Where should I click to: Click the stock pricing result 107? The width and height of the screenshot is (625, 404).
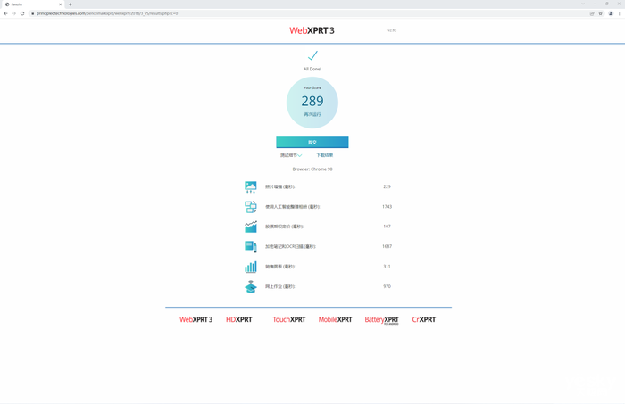tap(387, 227)
